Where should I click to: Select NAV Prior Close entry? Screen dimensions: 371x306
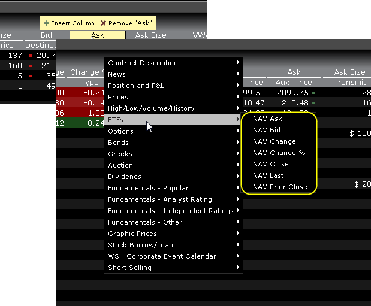tap(280, 187)
